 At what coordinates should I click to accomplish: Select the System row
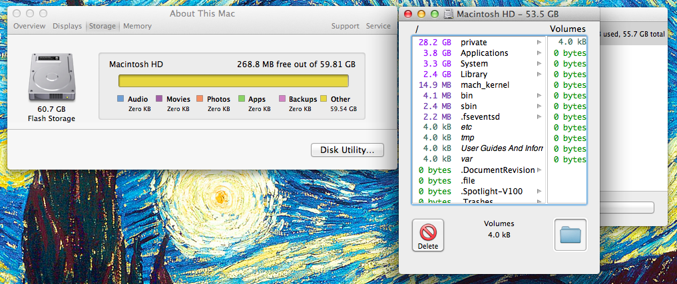[x=479, y=63]
